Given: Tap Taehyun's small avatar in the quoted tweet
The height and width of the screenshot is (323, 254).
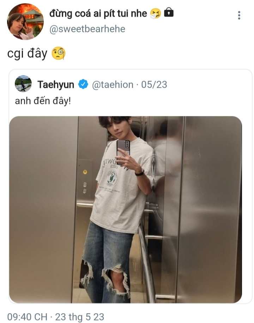Looking at the screenshot, I should tap(23, 84).
